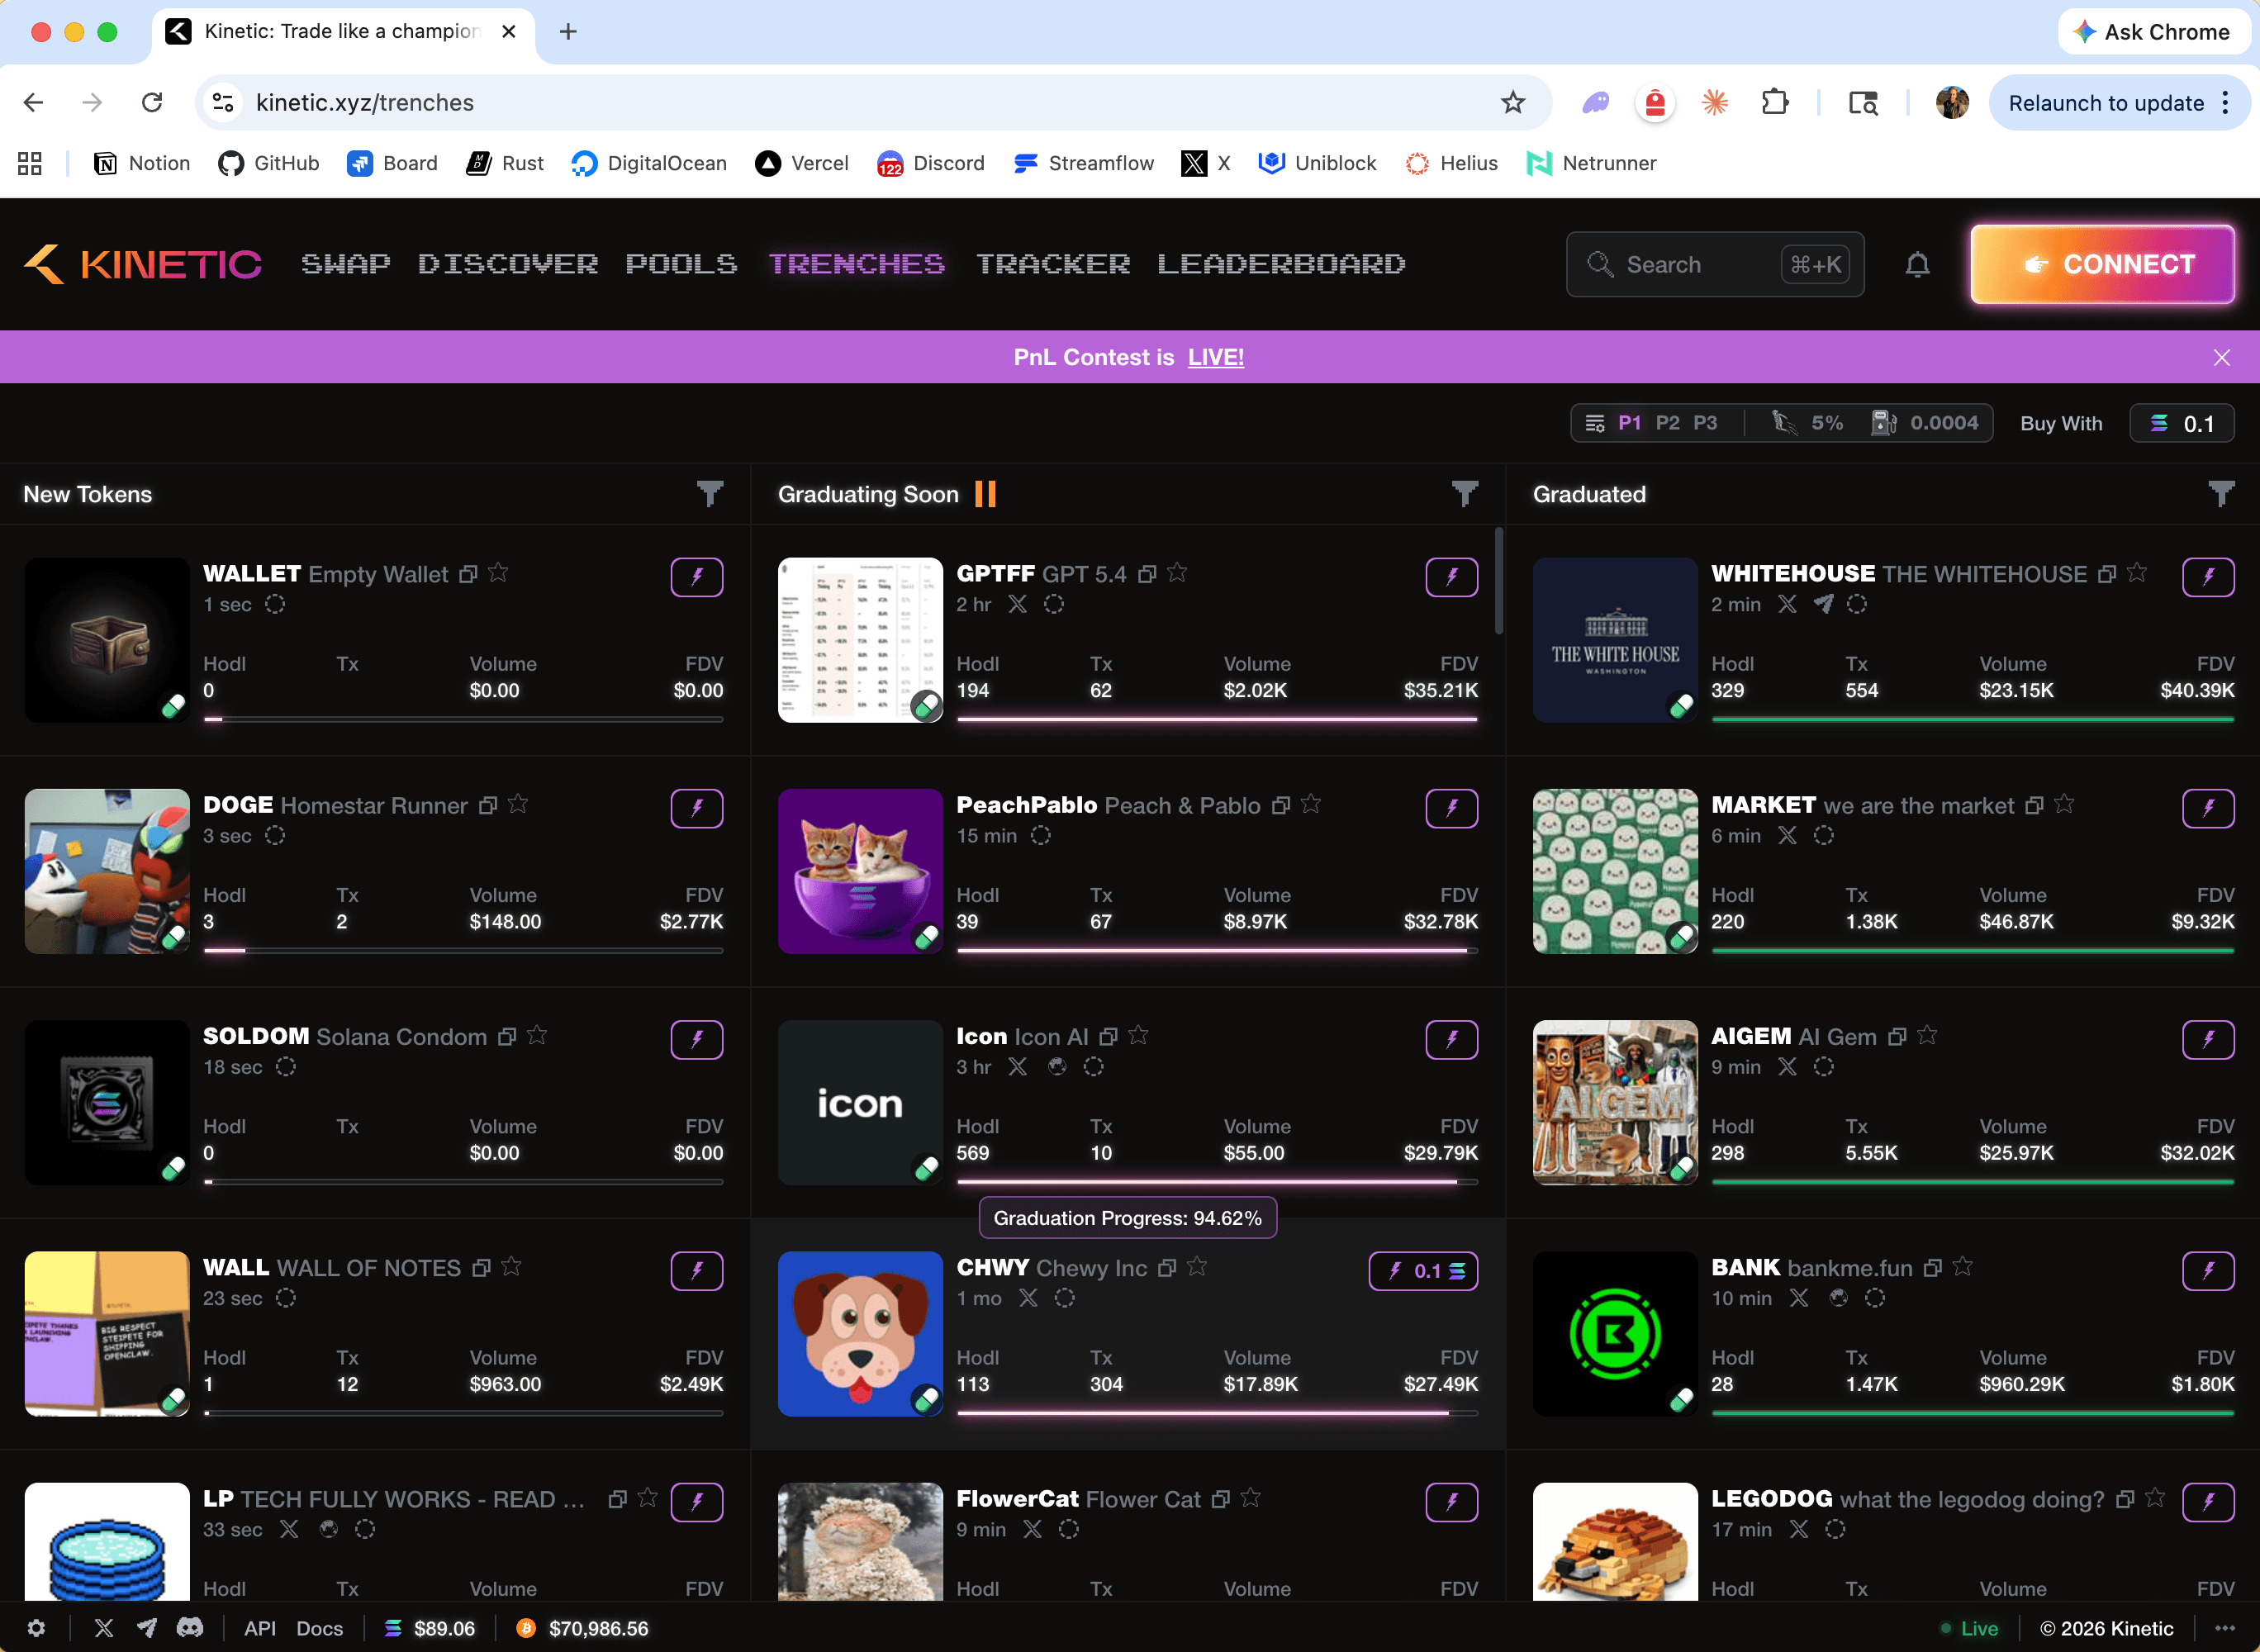Star the AIGEM AI Gem token
The height and width of the screenshot is (1652, 2260).
[x=1927, y=1036]
